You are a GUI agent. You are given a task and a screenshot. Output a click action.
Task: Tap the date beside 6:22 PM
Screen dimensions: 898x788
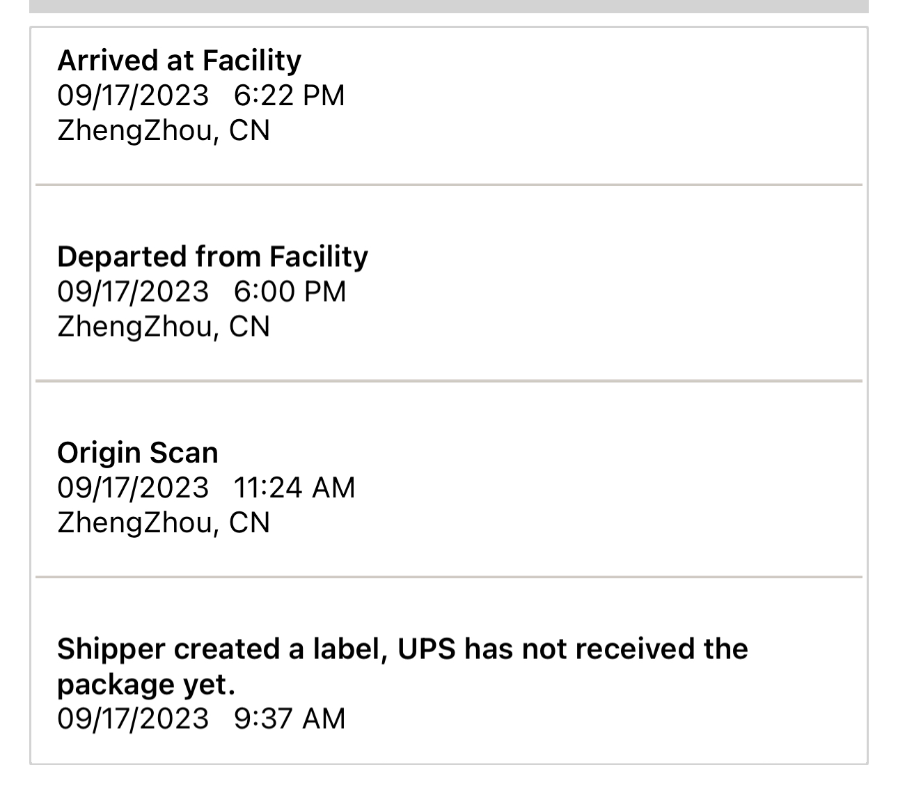point(133,95)
